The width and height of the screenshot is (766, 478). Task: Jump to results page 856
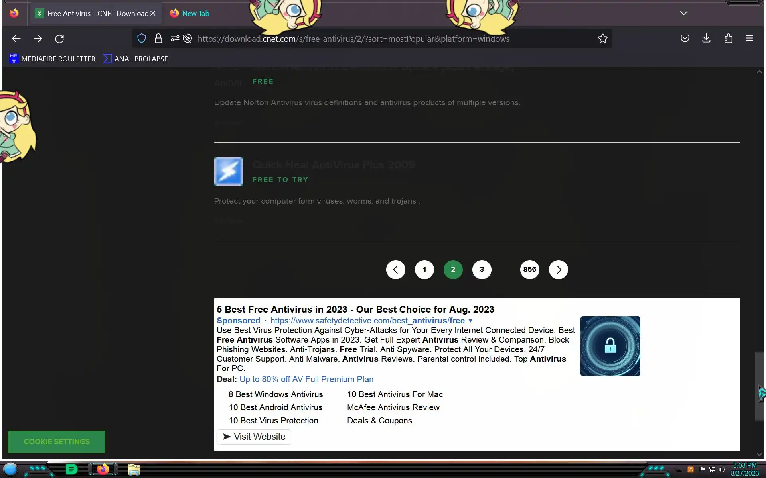coord(529,270)
